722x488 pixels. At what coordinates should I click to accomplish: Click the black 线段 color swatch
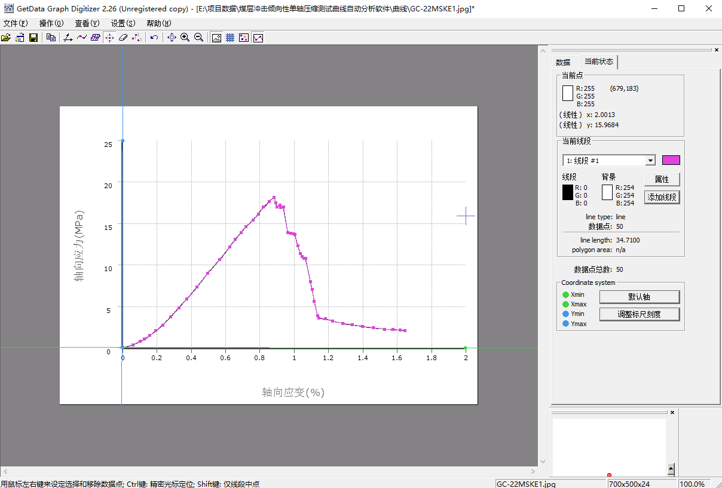point(567,192)
